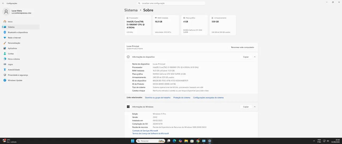Image resolution: width=342 pixels, height=144 pixels.
Task: Open Copilot from the taskbar
Action: pyautogui.click(x=180, y=141)
